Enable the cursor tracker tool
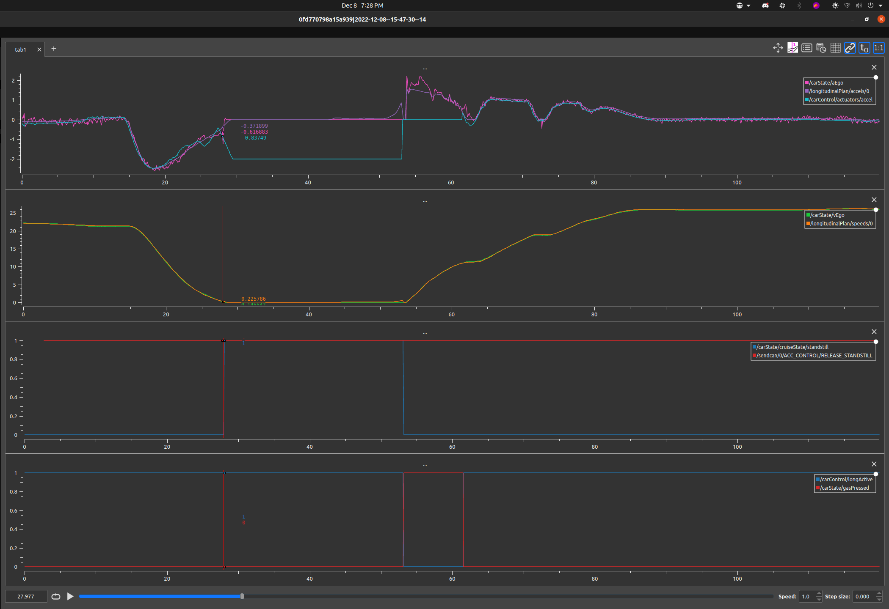Image resolution: width=889 pixels, height=609 pixels. click(792, 48)
